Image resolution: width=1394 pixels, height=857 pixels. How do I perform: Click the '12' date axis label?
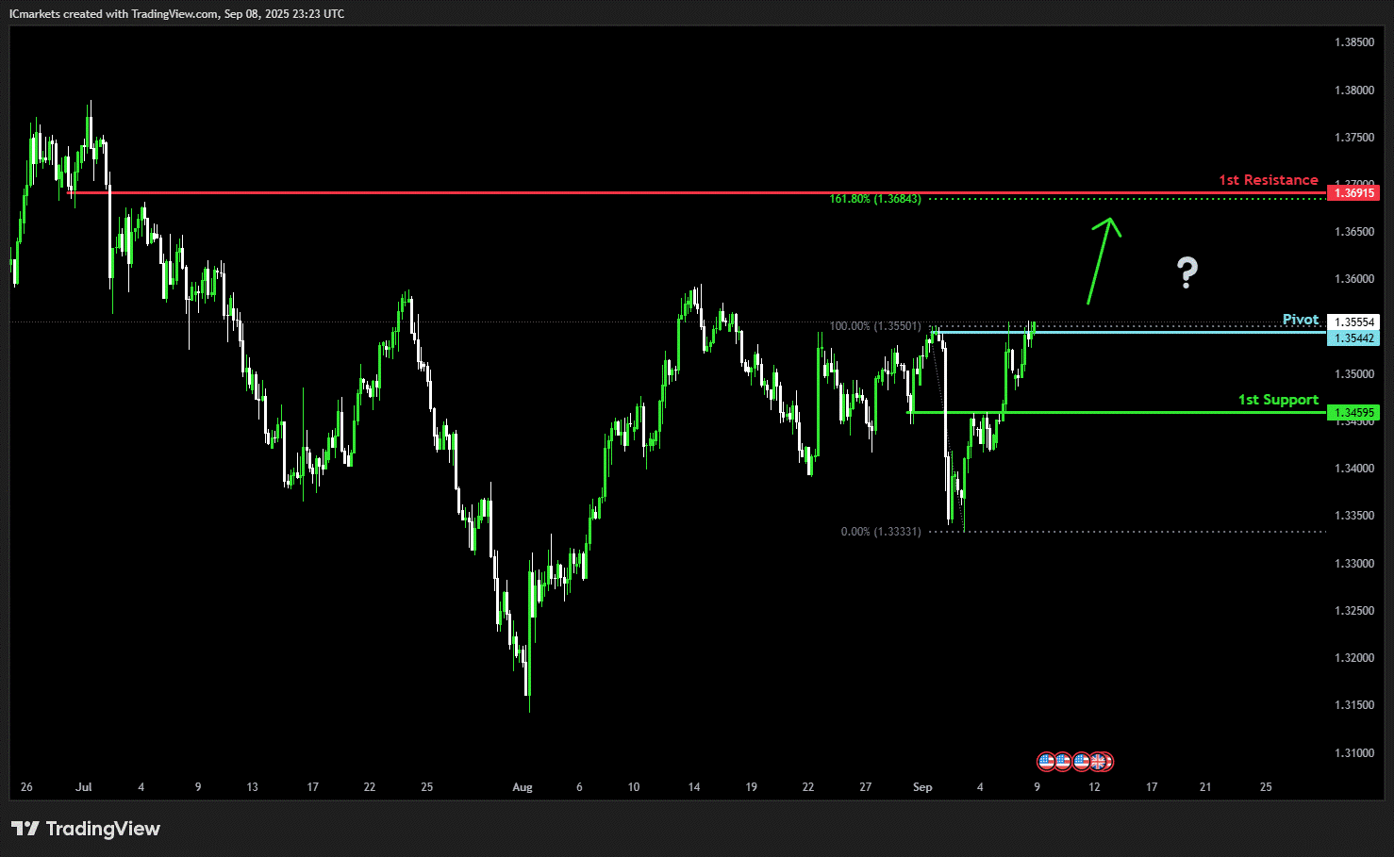point(1094,787)
